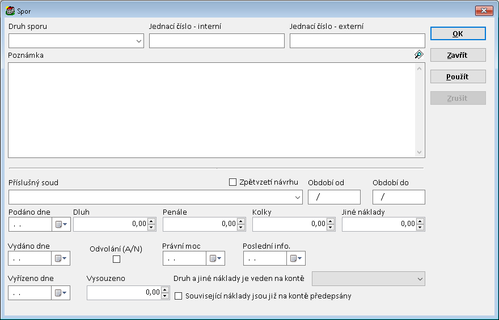This screenshot has height=320, width=499.
Task: Open the Příslušný soud dropdown list
Action: coord(298,197)
